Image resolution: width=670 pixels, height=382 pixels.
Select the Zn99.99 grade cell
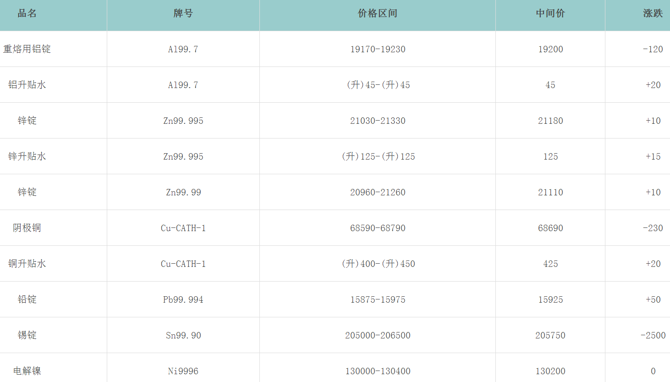[183, 192]
